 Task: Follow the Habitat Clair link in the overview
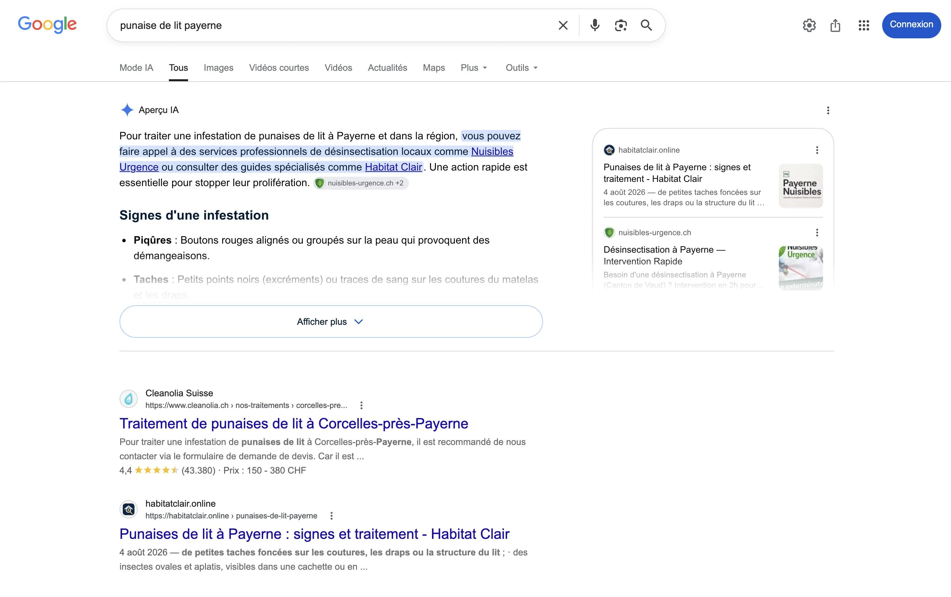point(394,167)
